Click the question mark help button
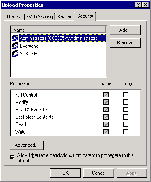The height and width of the screenshot is (182, 151). click(138, 5)
